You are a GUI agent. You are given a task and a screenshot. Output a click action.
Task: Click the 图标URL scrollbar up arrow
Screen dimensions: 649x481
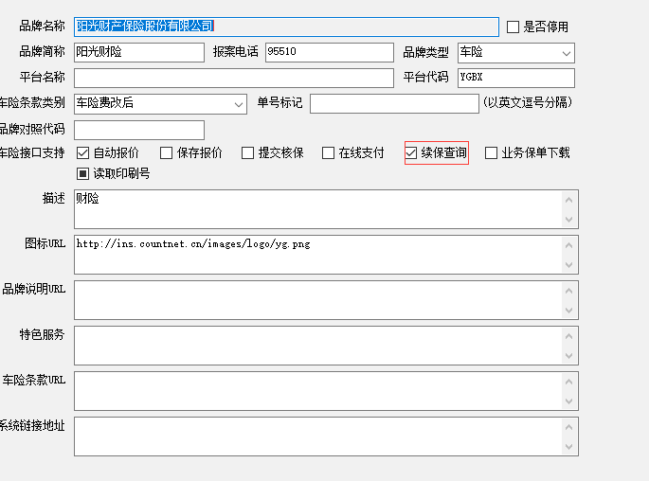(569, 245)
